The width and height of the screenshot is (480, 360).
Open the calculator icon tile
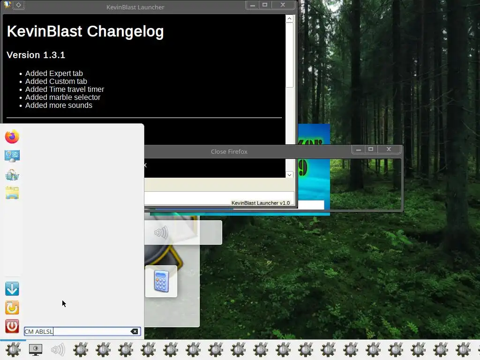click(x=161, y=281)
